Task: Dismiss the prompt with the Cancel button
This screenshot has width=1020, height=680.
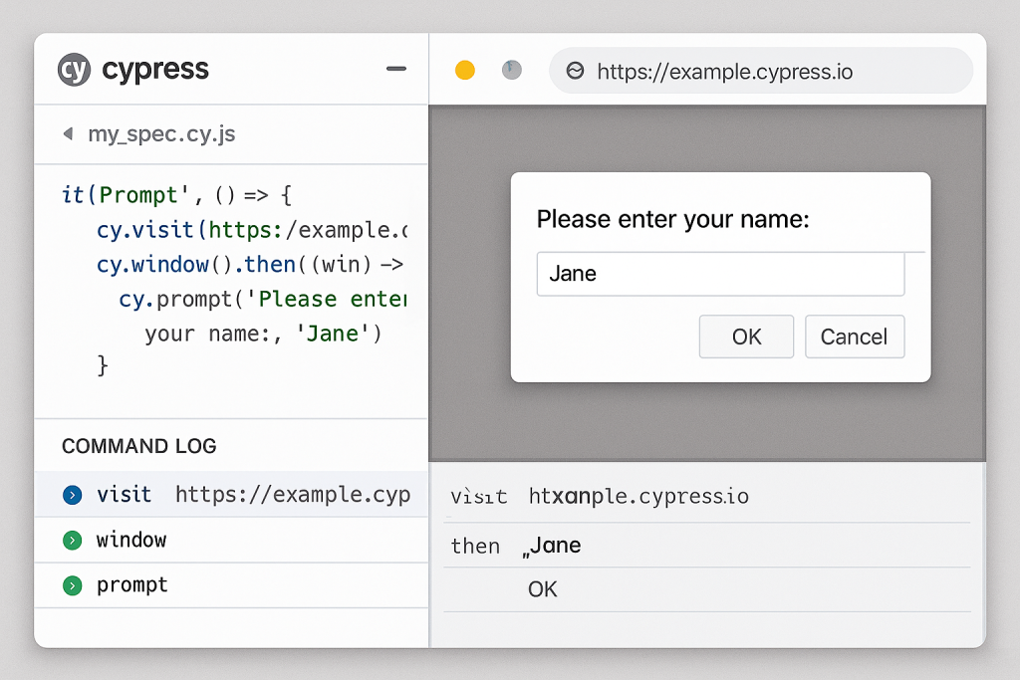Action: [854, 337]
